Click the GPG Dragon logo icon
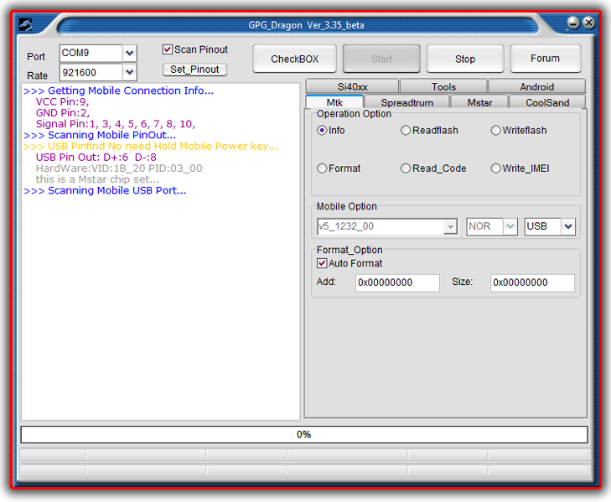 click(x=26, y=24)
